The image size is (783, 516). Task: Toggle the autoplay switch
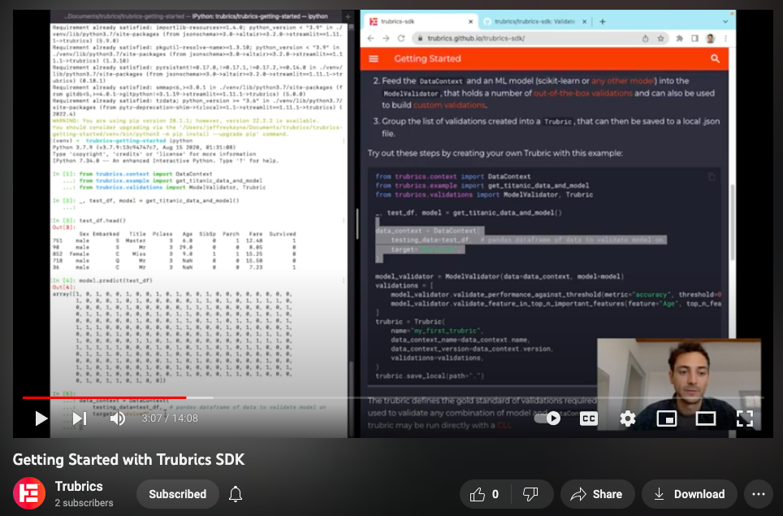click(547, 418)
